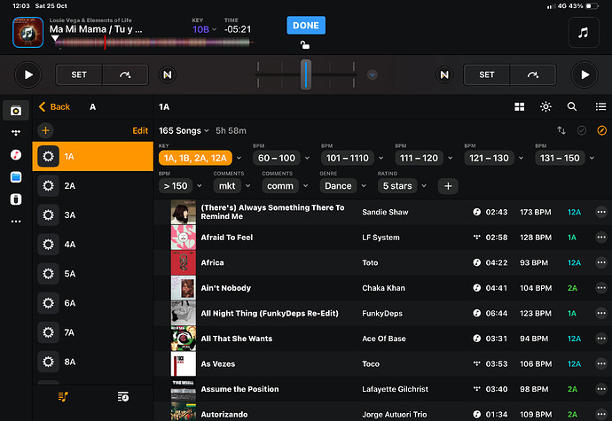Toggle the Dance genre filter pill
The height and width of the screenshot is (421, 612).
tap(338, 186)
